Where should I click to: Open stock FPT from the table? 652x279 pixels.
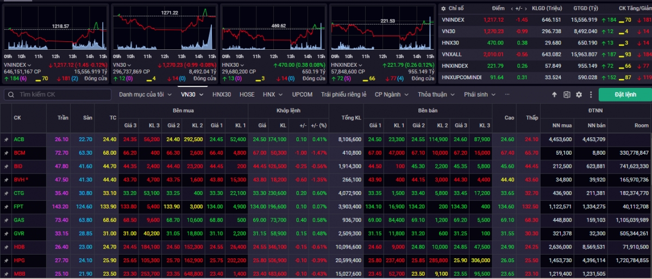(18, 207)
